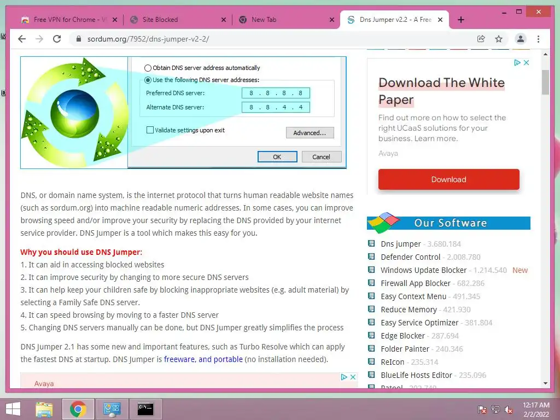The height and width of the screenshot is (420, 560).
Task: Close the Free VPN for Chrome tab
Action: pyautogui.click(x=115, y=20)
